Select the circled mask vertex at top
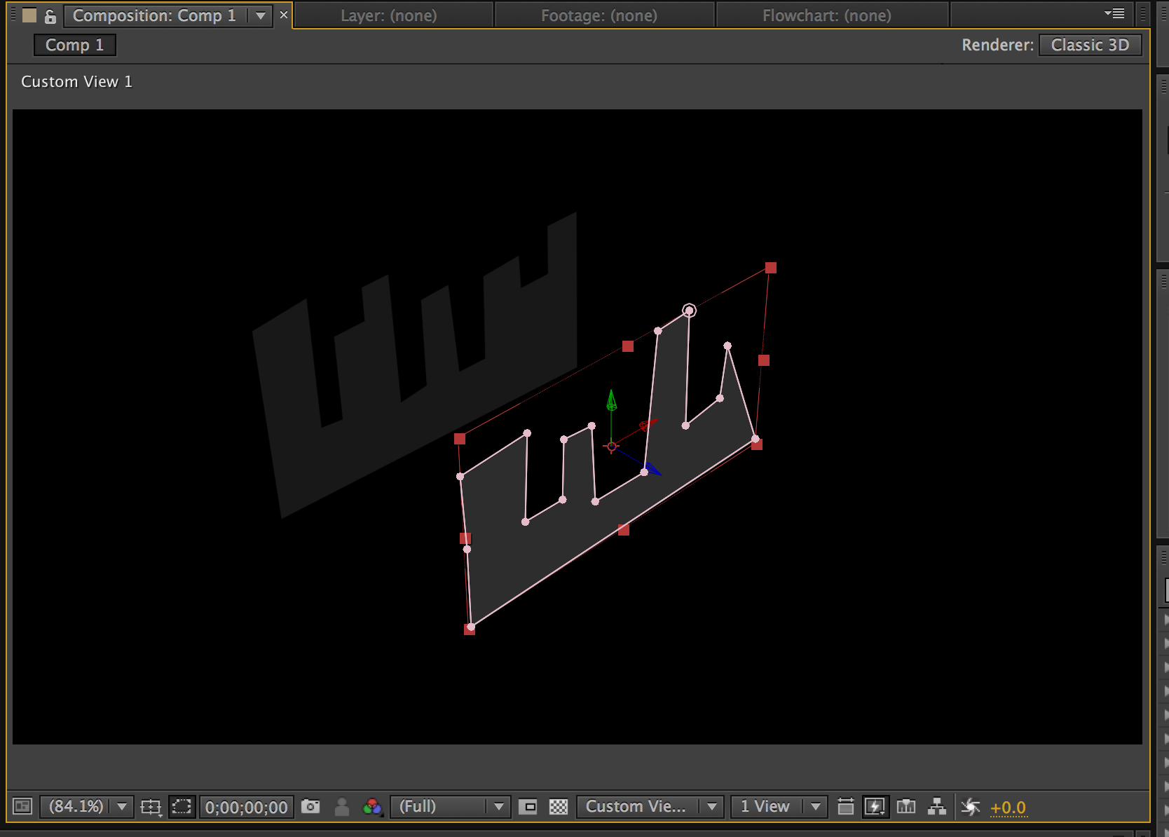Image resolution: width=1169 pixels, height=837 pixels. coord(690,311)
